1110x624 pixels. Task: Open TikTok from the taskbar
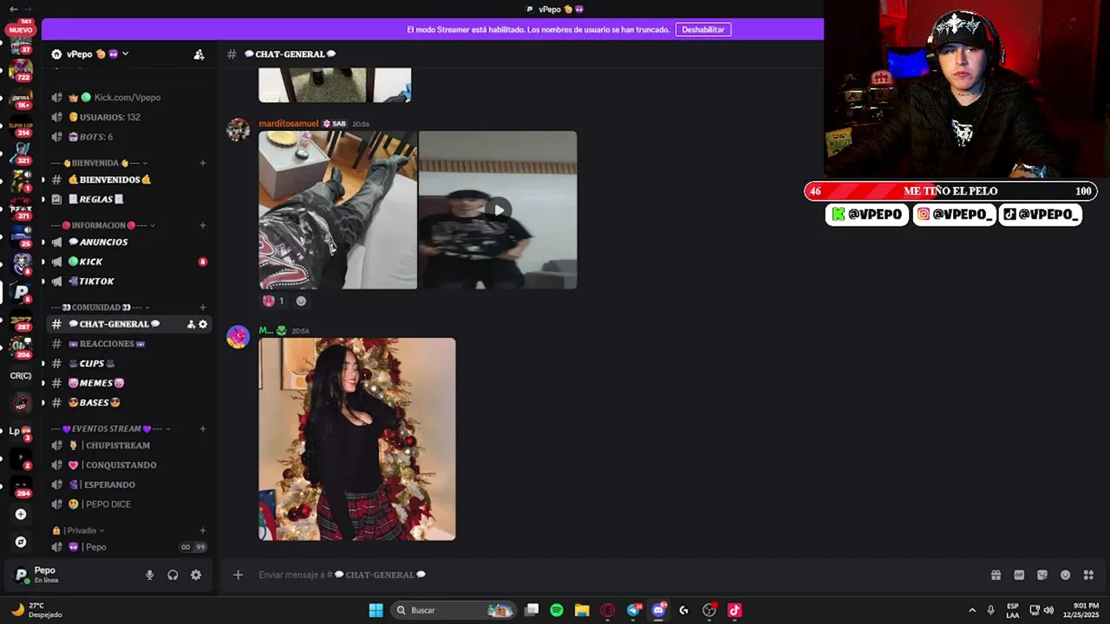click(x=735, y=610)
